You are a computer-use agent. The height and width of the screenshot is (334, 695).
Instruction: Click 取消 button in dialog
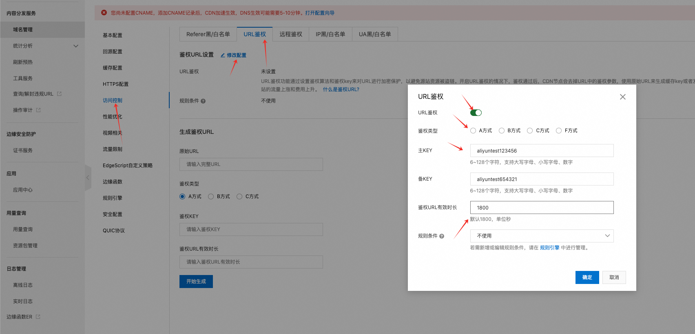pos(614,277)
